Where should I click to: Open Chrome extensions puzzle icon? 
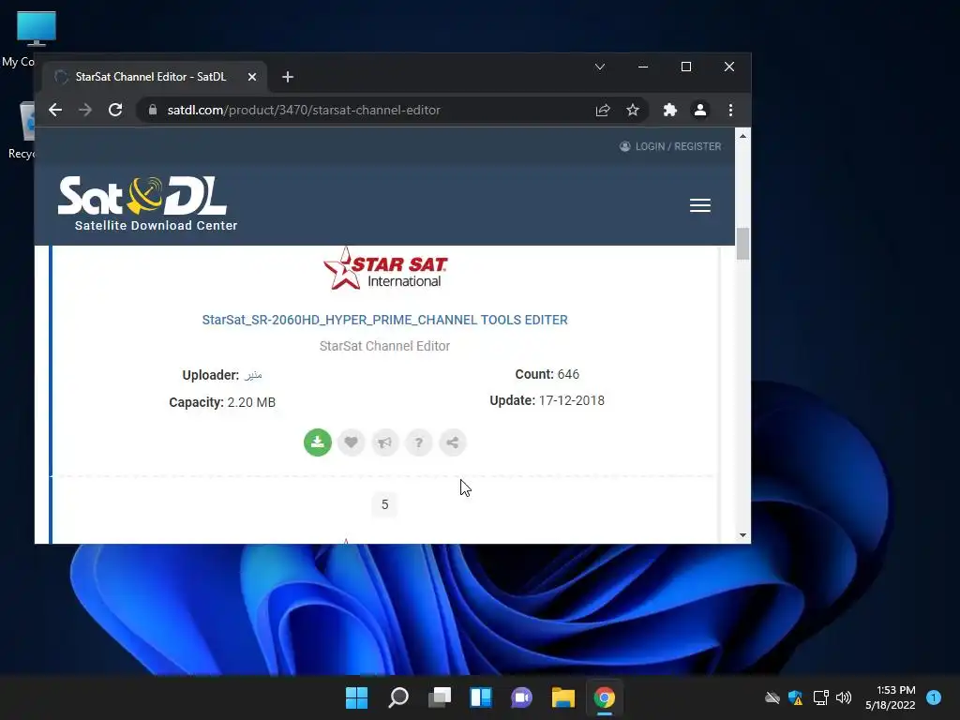click(669, 111)
